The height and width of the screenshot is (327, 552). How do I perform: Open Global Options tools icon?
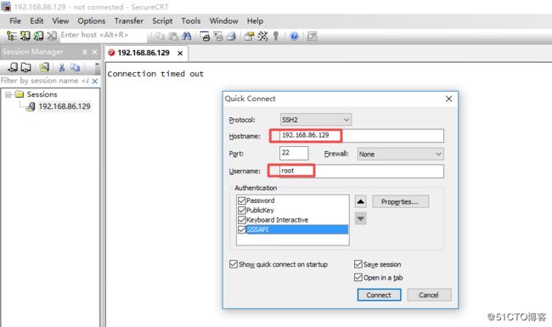click(x=262, y=37)
